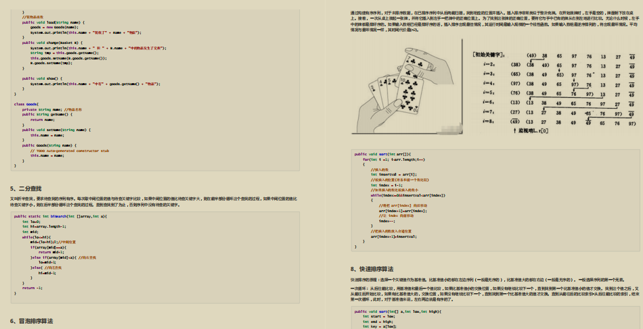Click the 'public static int bisearch' method signature
The width and height of the screenshot is (643, 329).
[x=60, y=216]
